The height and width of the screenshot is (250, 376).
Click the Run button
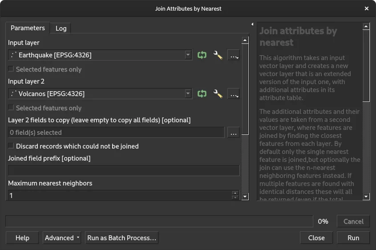[x=353, y=238]
